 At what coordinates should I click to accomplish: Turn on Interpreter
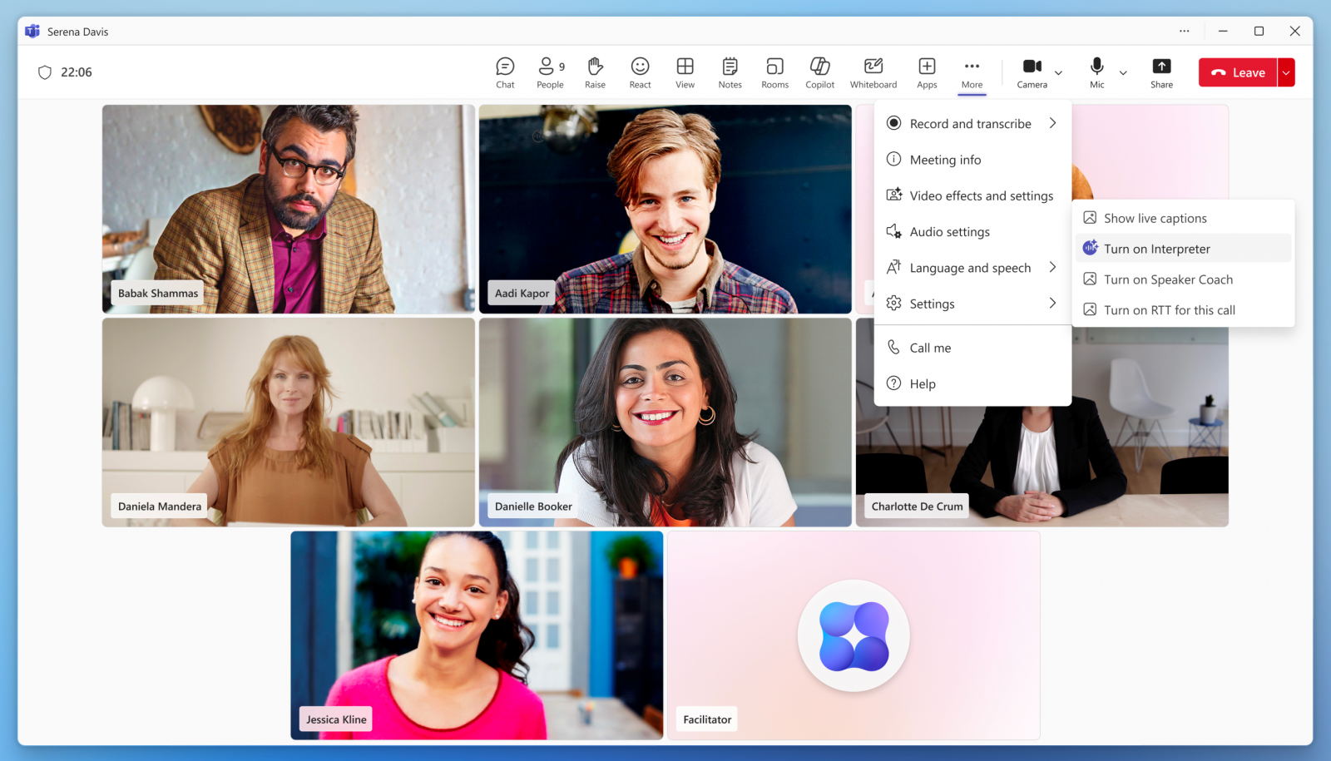[x=1156, y=248]
